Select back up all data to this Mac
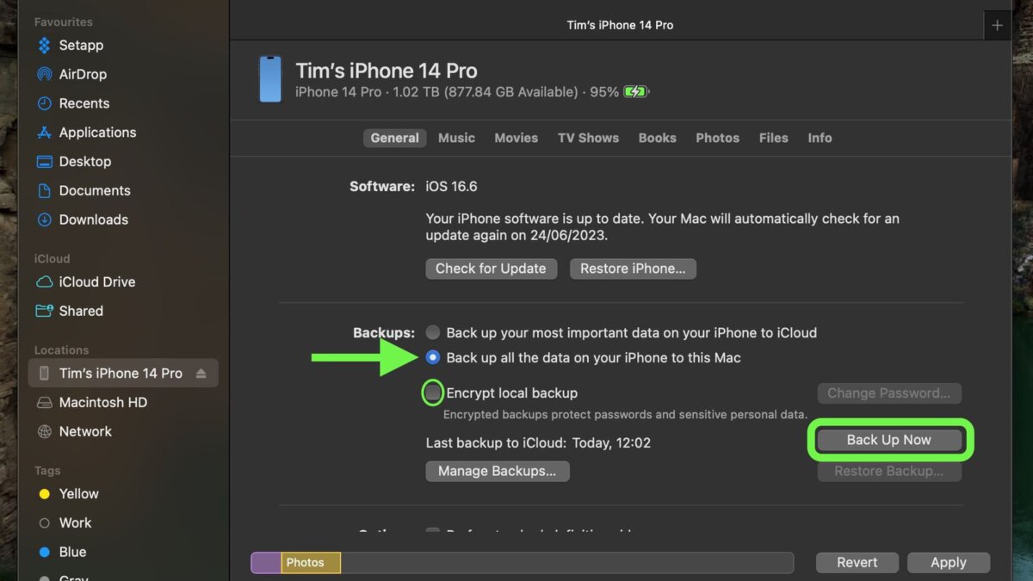The width and height of the screenshot is (1033, 581). pyautogui.click(x=433, y=357)
